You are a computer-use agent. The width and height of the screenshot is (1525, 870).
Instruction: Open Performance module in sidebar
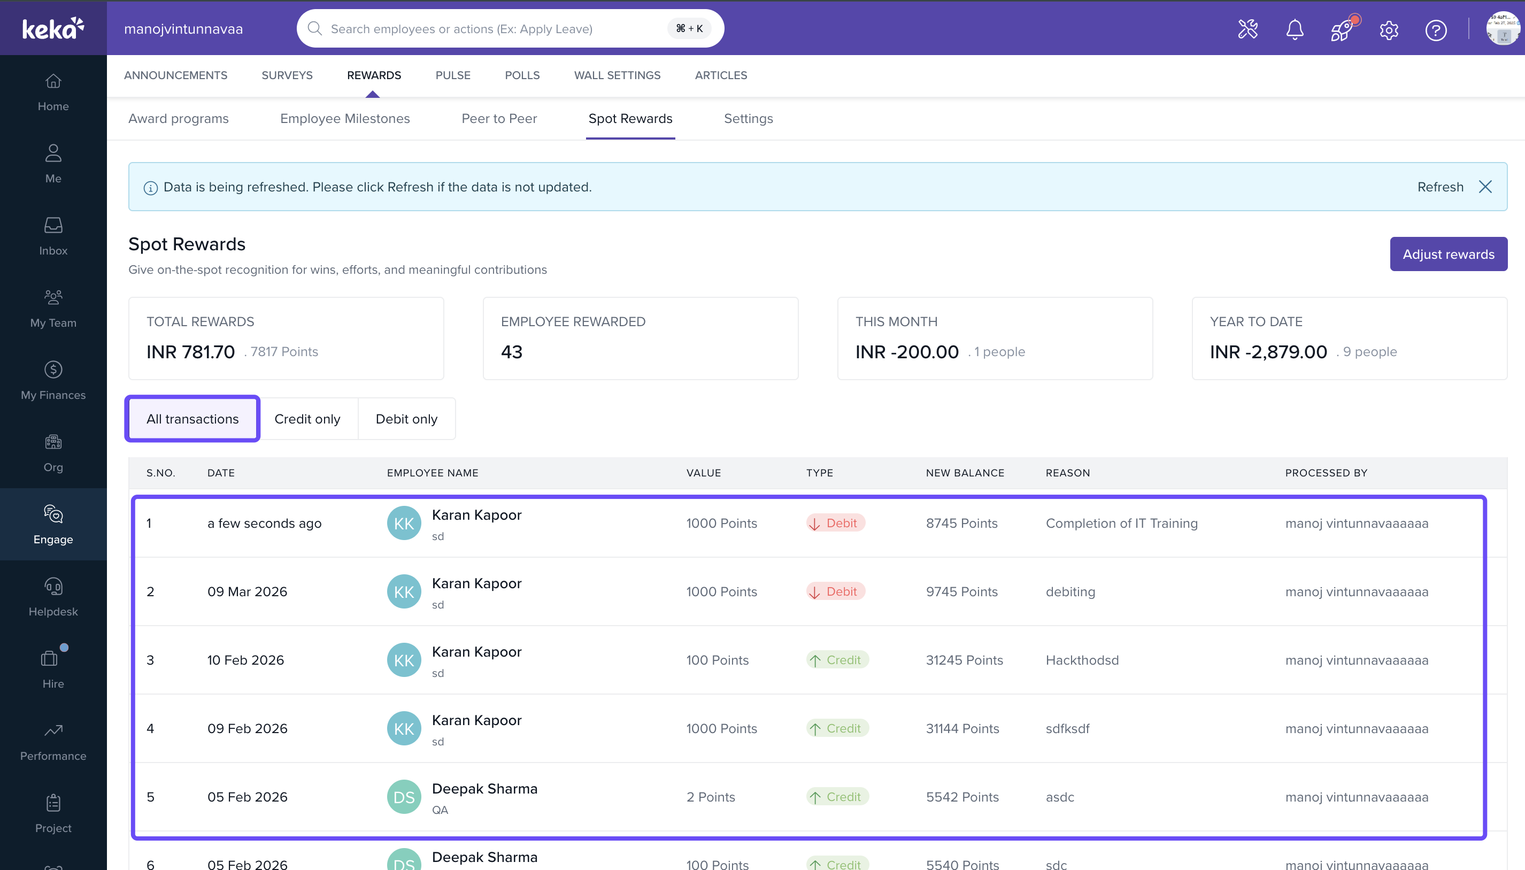click(53, 742)
